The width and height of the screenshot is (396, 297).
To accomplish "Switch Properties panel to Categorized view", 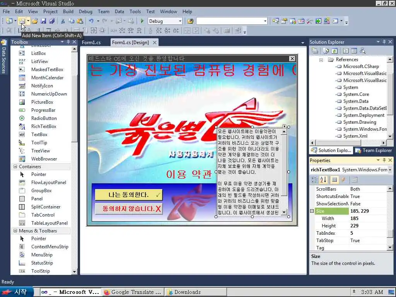I will click(x=315, y=180).
